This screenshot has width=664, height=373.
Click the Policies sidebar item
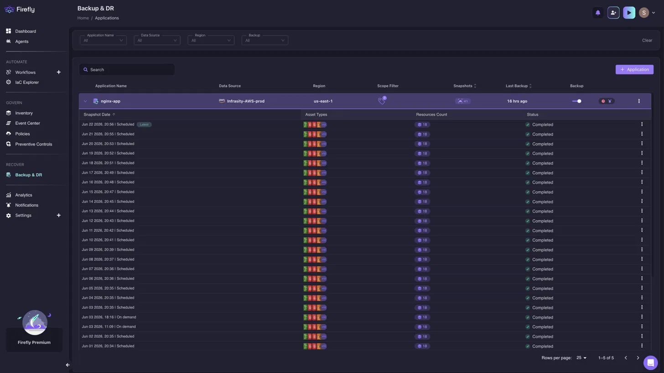[22, 134]
